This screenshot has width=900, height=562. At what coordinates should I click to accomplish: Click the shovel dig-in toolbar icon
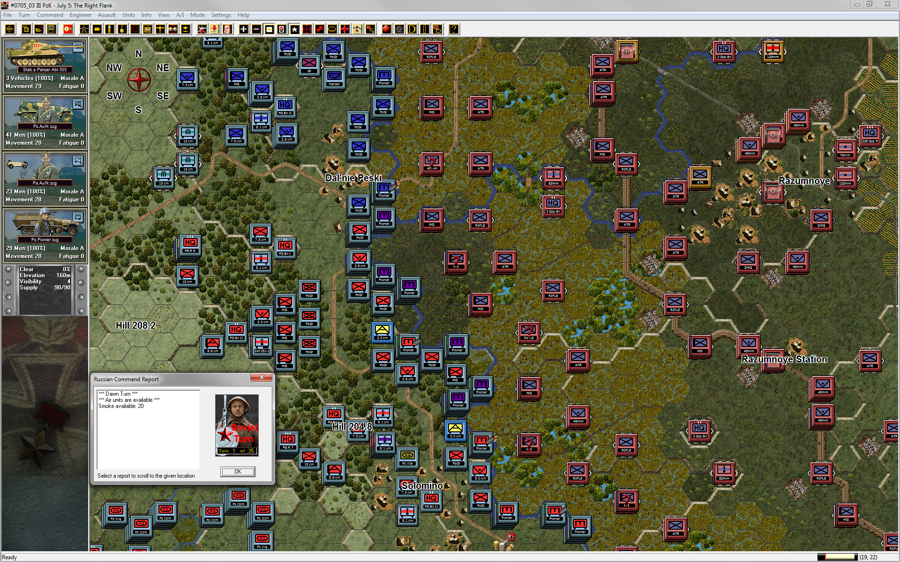point(122,29)
